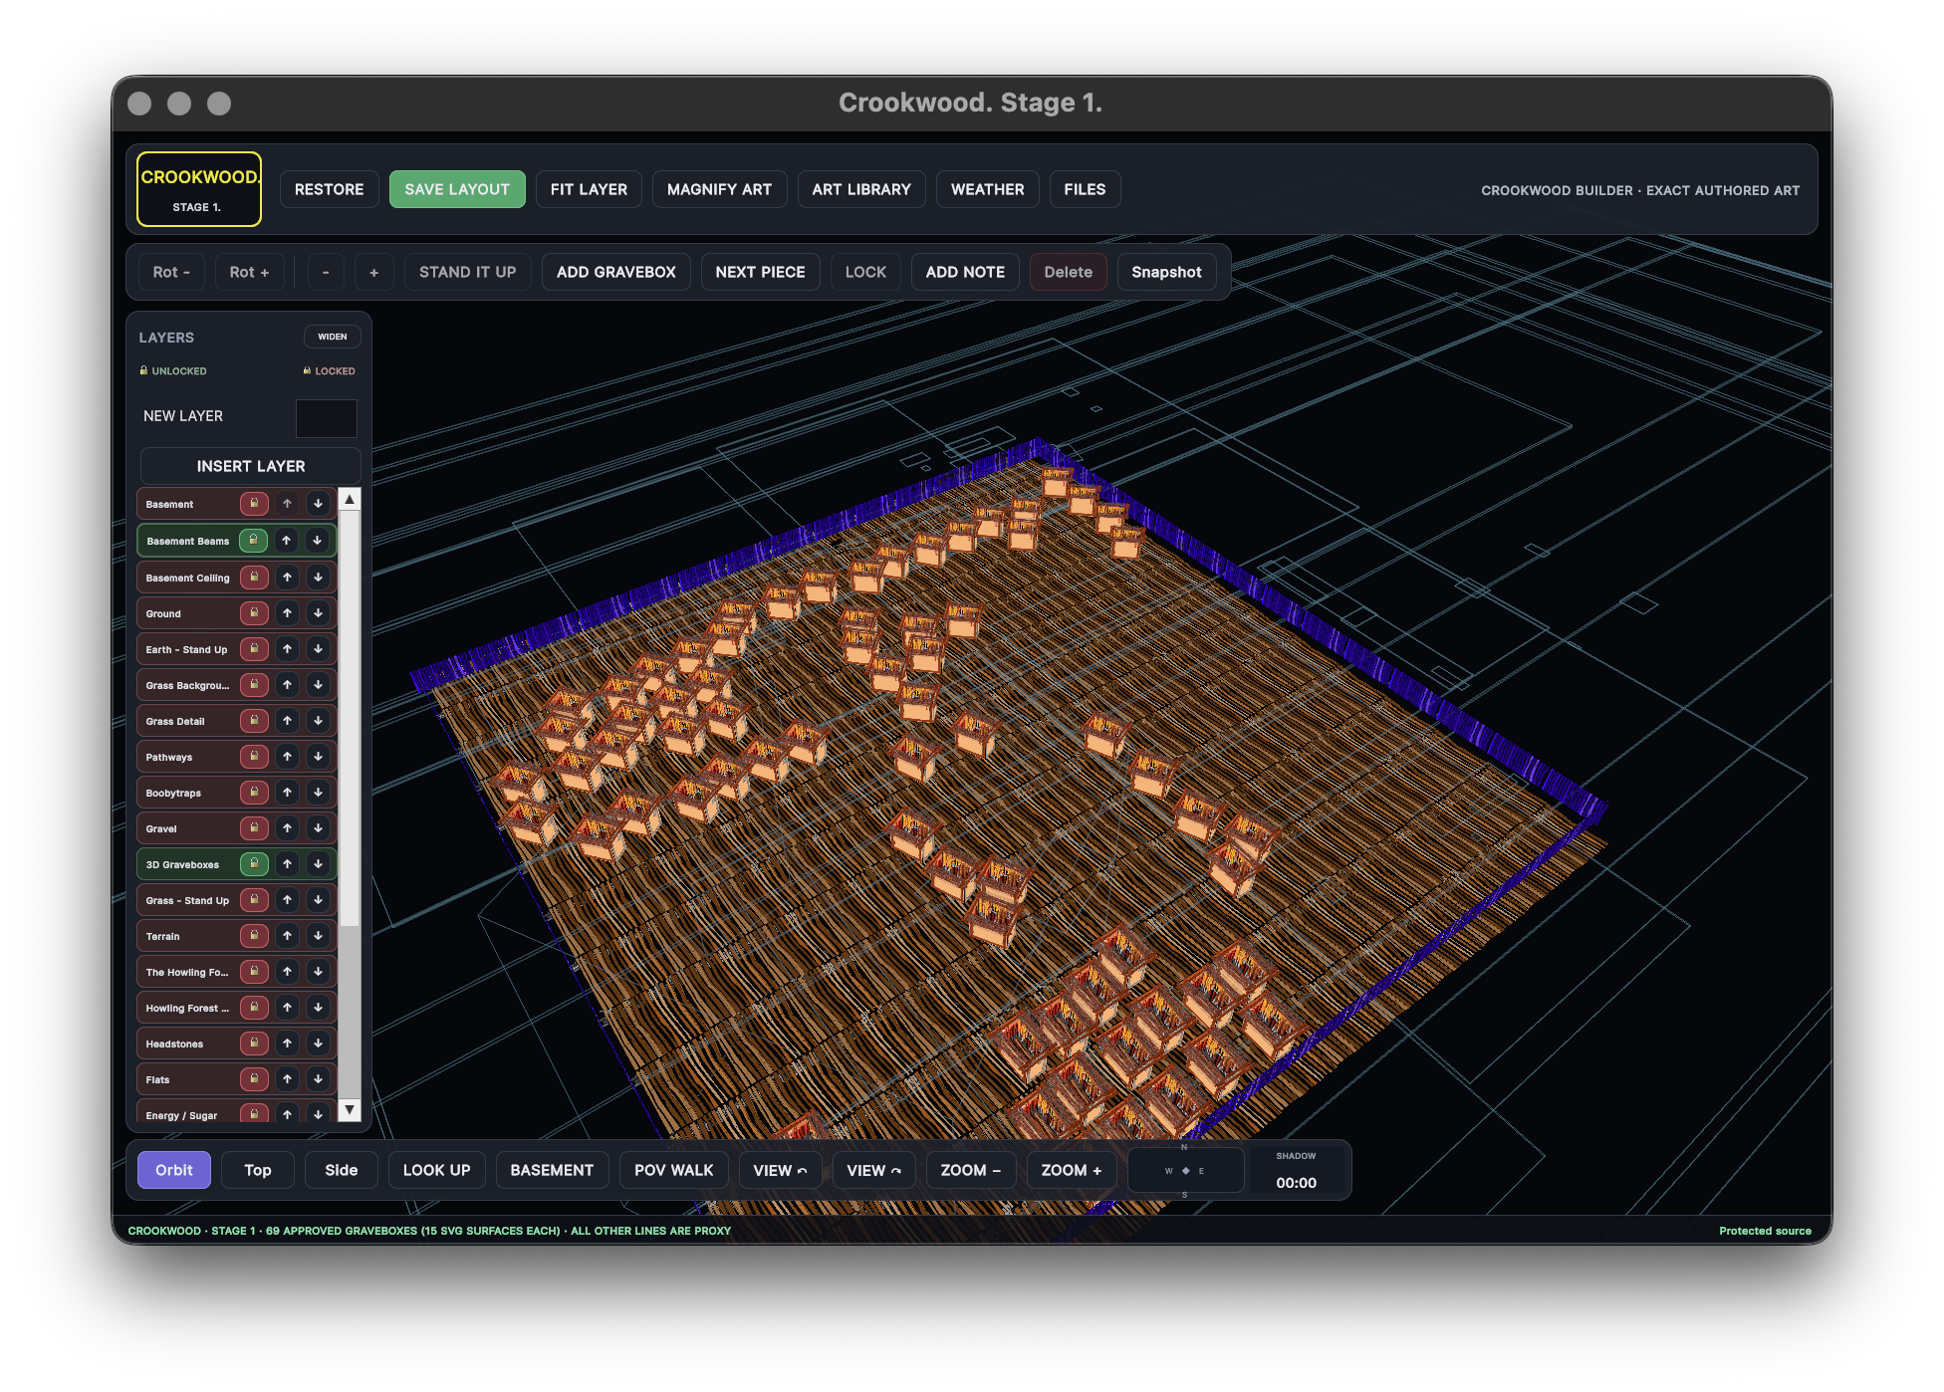Click the CROOKWOOD Stage 1 logo
The width and height of the screenshot is (1944, 1392).
point(199,189)
